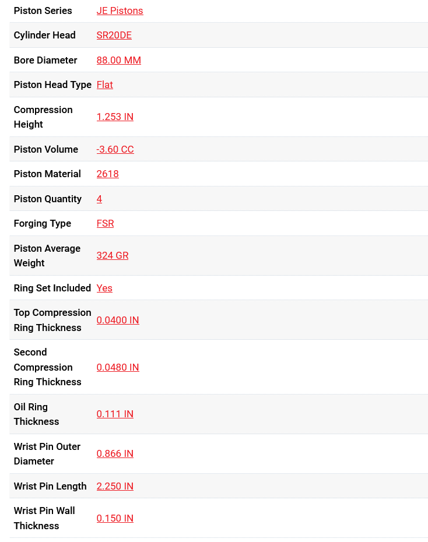The height and width of the screenshot is (542, 428).
Task: Click the 324 GR average weight link
Action: [x=112, y=255]
